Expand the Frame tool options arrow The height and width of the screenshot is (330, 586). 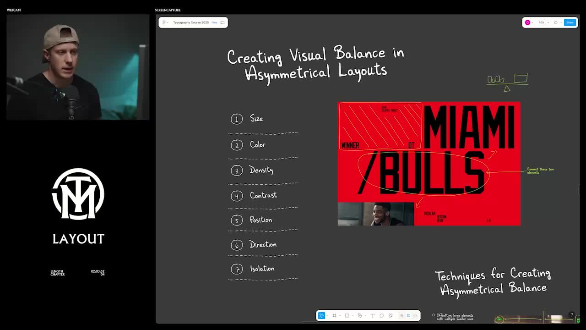pyautogui.click(x=340, y=316)
